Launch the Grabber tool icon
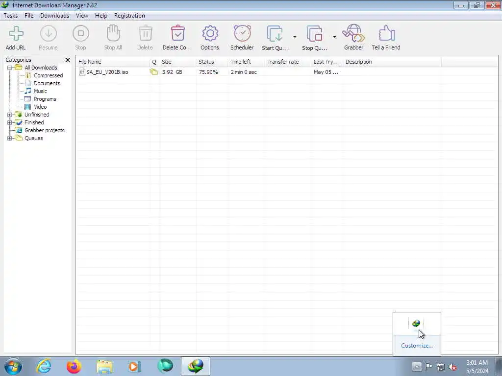 pos(353,34)
